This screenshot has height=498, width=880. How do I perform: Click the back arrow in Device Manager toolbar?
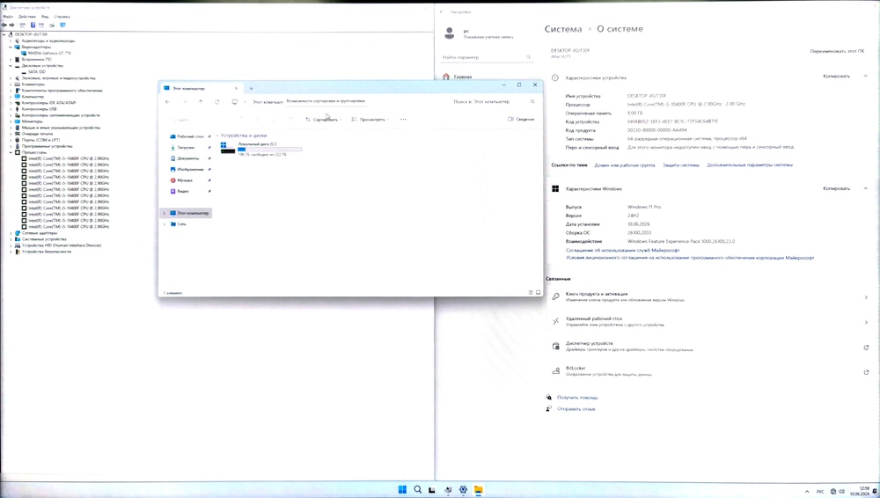click(4, 26)
